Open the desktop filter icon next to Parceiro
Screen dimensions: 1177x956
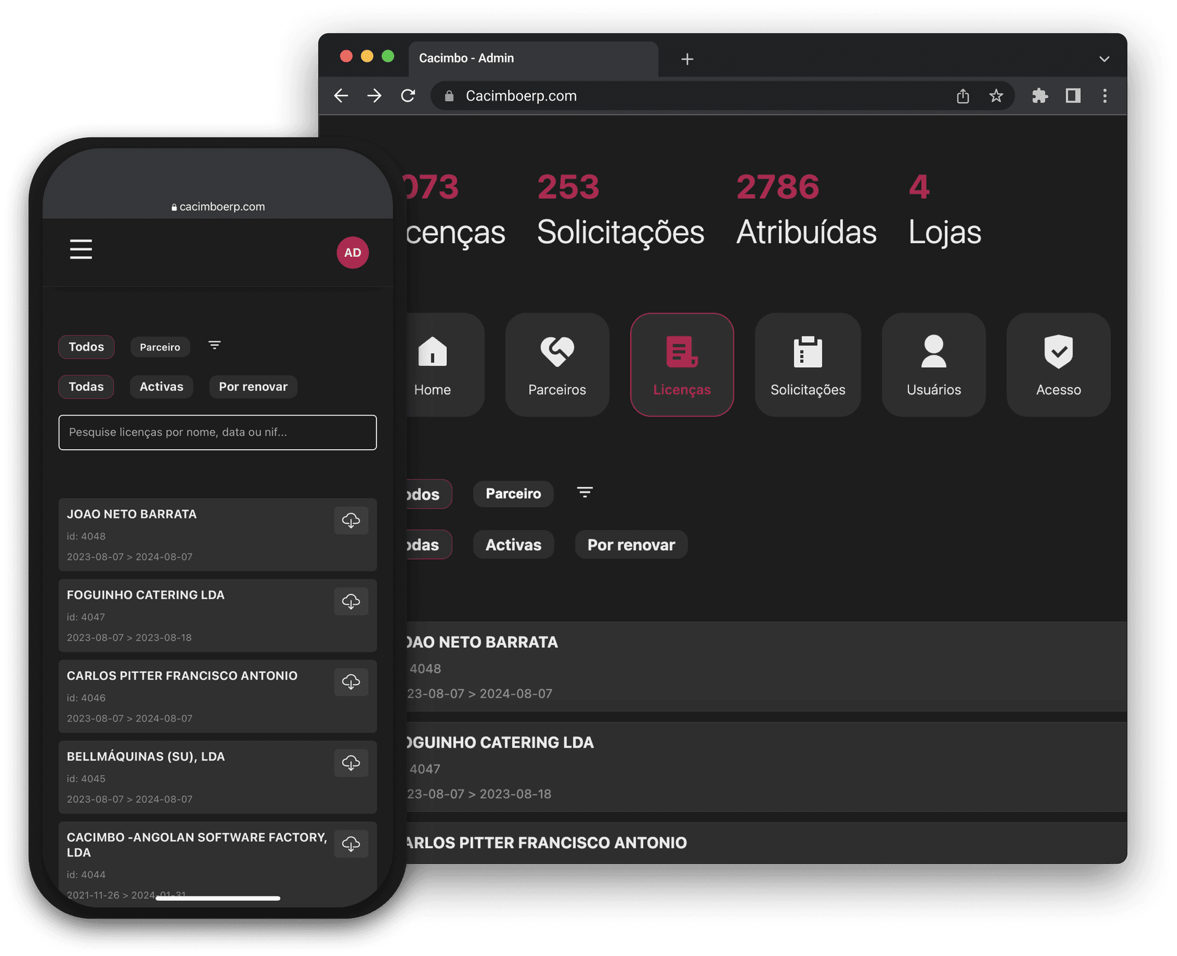coord(585,493)
